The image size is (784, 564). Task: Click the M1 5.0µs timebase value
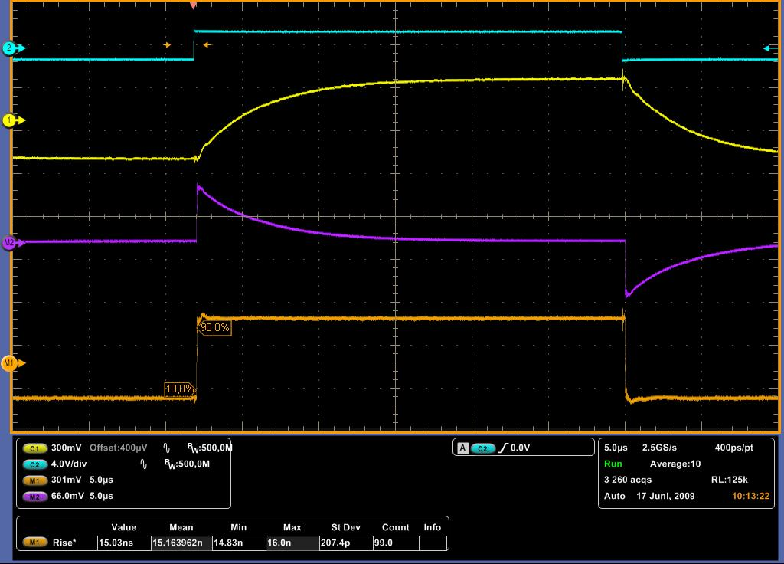pos(102,480)
